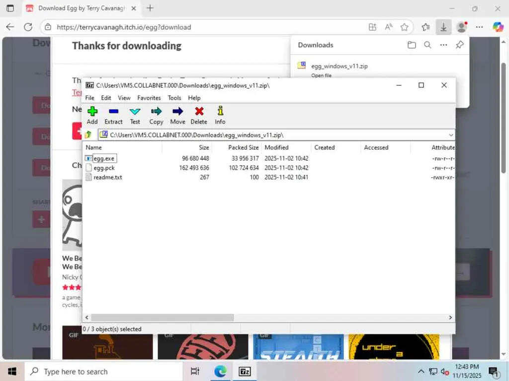Open Windows Start menu
Image resolution: width=509 pixels, height=381 pixels.
click(x=12, y=372)
